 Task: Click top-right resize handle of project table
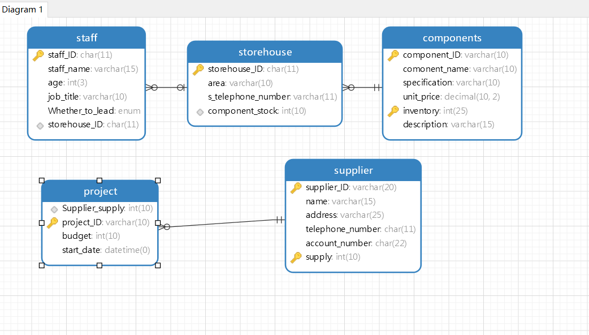click(x=158, y=181)
